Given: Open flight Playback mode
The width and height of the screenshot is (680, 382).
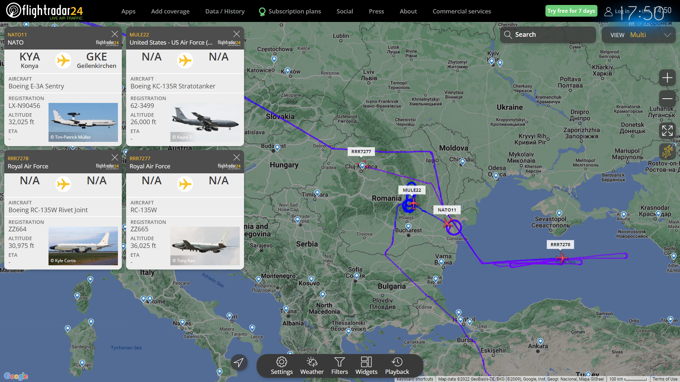Looking at the screenshot, I should pyautogui.click(x=397, y=366).
